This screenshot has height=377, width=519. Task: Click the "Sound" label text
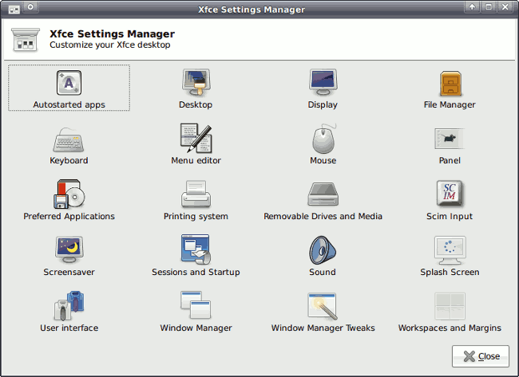(x=323, y=273)
